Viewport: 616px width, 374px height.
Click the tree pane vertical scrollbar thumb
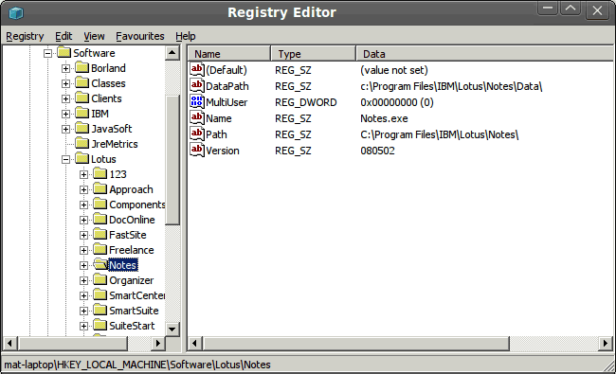172,160
